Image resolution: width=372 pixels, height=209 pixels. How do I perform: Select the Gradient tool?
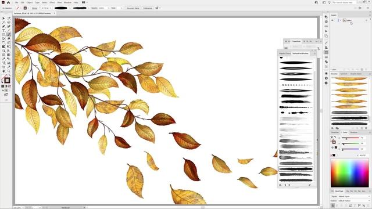(x=9, y=55)
